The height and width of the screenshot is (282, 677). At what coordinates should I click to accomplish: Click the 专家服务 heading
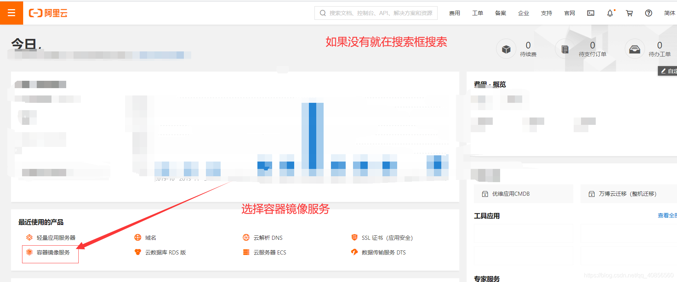(x=487, y=279)
